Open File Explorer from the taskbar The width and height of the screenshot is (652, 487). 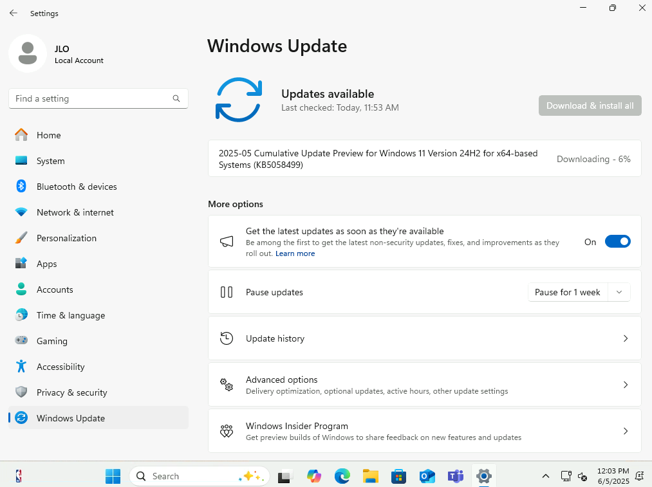(x=371, y=476)
